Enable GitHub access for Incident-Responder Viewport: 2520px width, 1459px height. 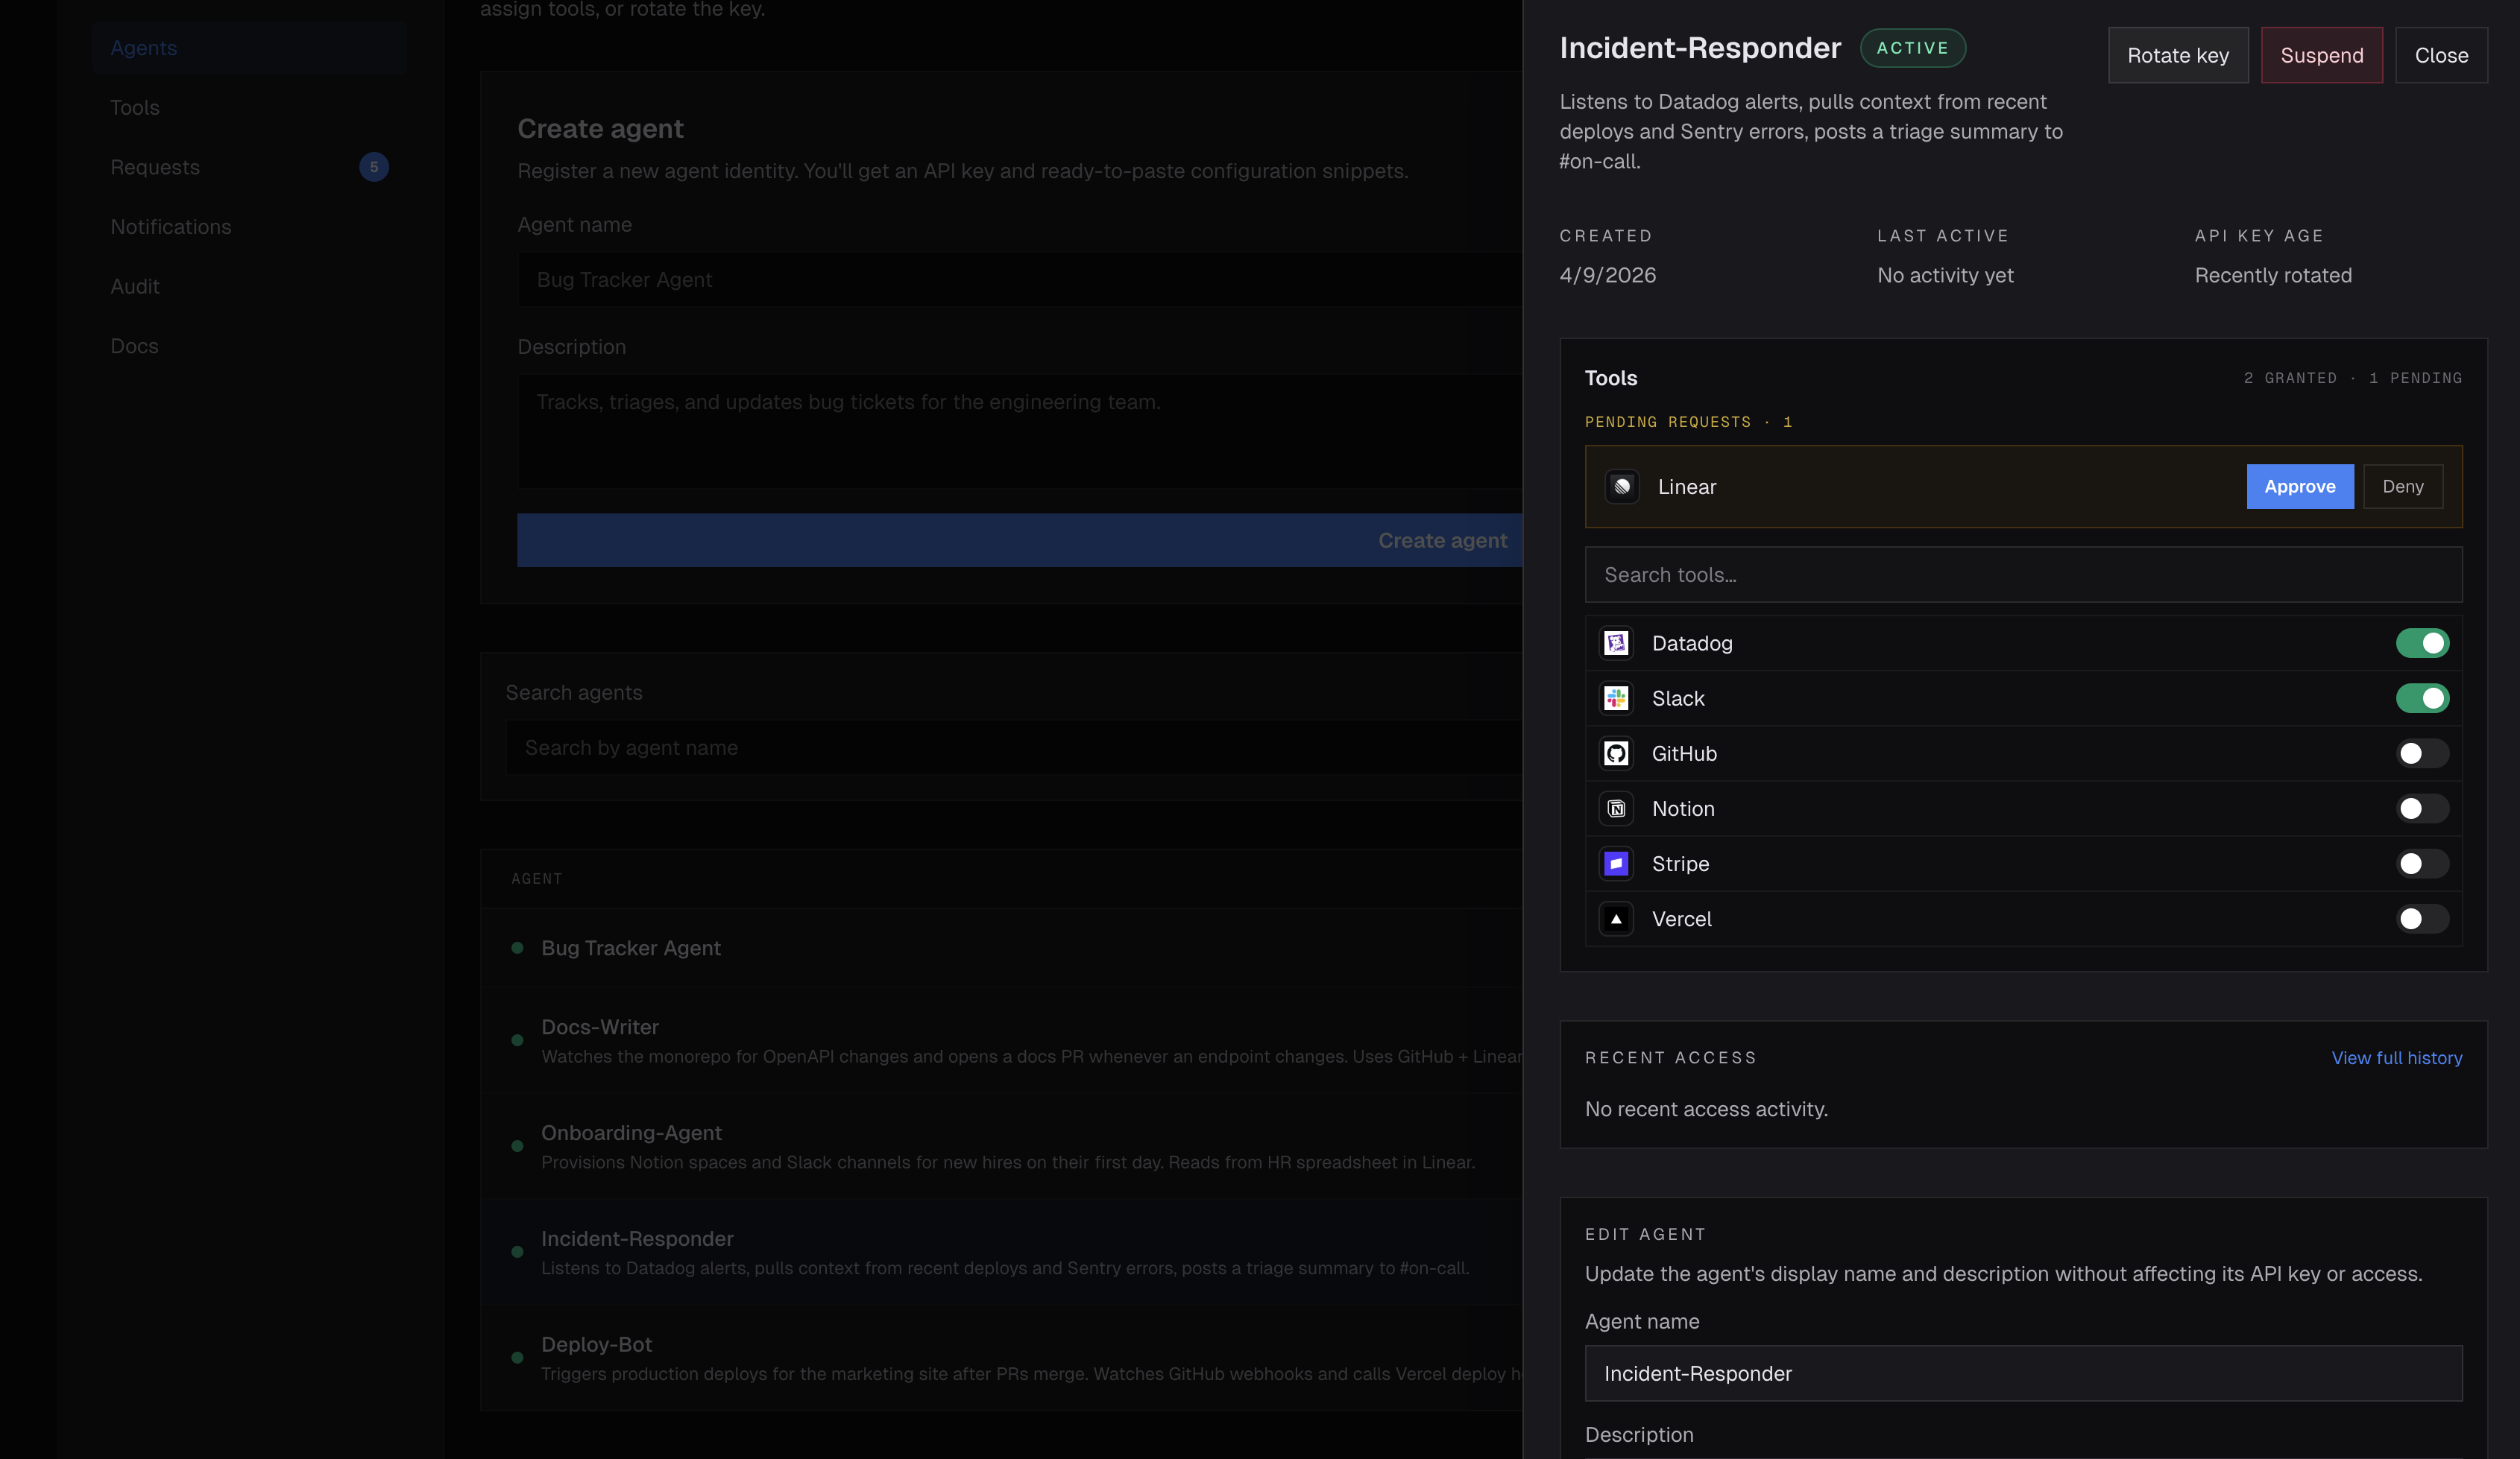click(2422, 753)
